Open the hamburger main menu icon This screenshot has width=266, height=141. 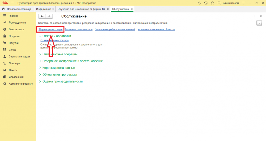point(12,3)
